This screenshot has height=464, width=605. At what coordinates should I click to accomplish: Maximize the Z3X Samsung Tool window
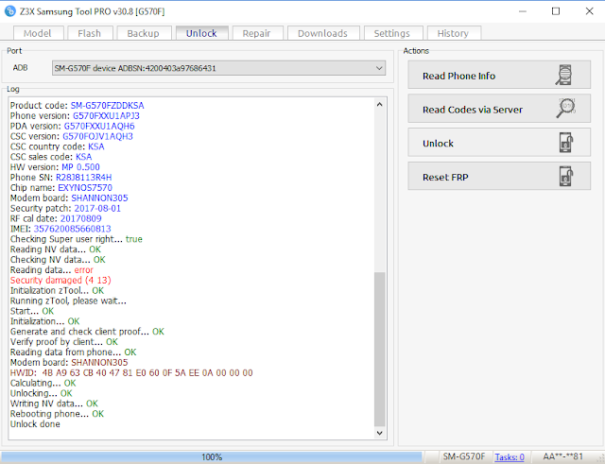(556, 11)
